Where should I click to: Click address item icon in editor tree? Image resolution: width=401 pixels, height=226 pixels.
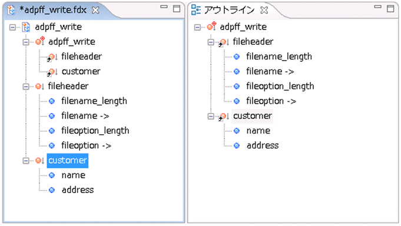pos(52,190)
